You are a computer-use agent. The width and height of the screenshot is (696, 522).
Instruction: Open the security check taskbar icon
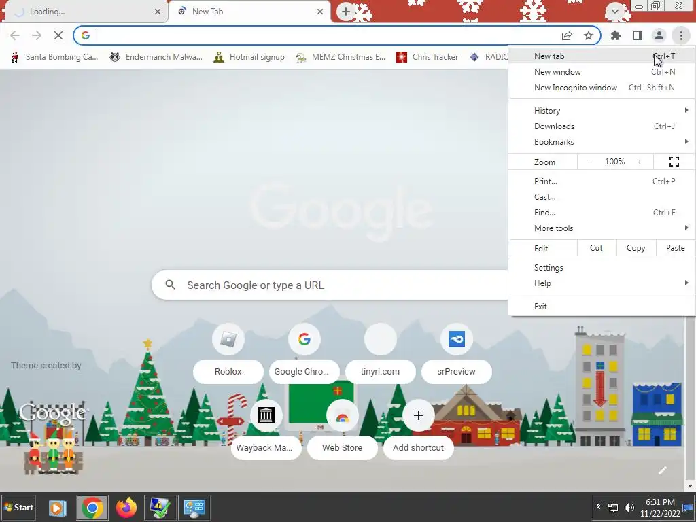[x=160, y=507]
